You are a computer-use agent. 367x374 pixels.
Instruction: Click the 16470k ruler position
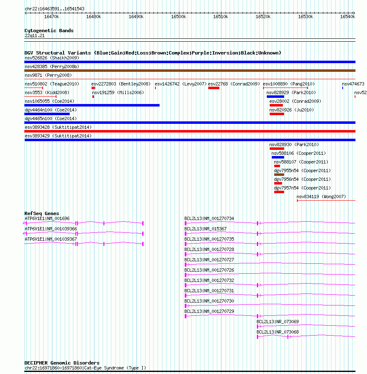(52, 17)
